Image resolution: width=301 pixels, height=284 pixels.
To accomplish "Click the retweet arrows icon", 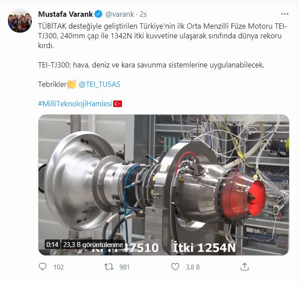I will (x=109, y=267).
